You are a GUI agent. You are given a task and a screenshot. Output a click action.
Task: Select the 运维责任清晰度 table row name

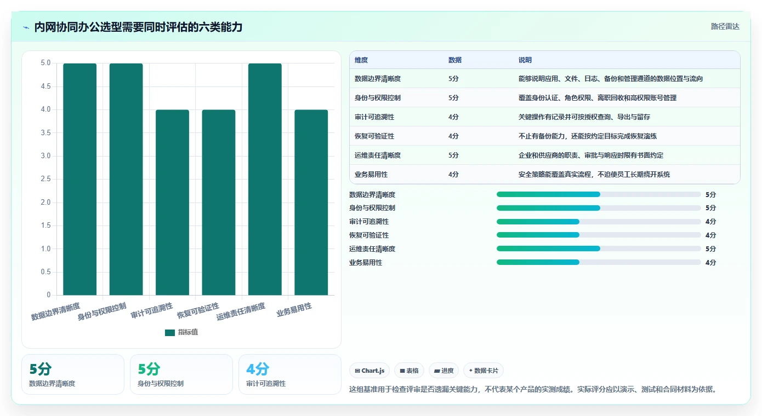coord(378,155)
